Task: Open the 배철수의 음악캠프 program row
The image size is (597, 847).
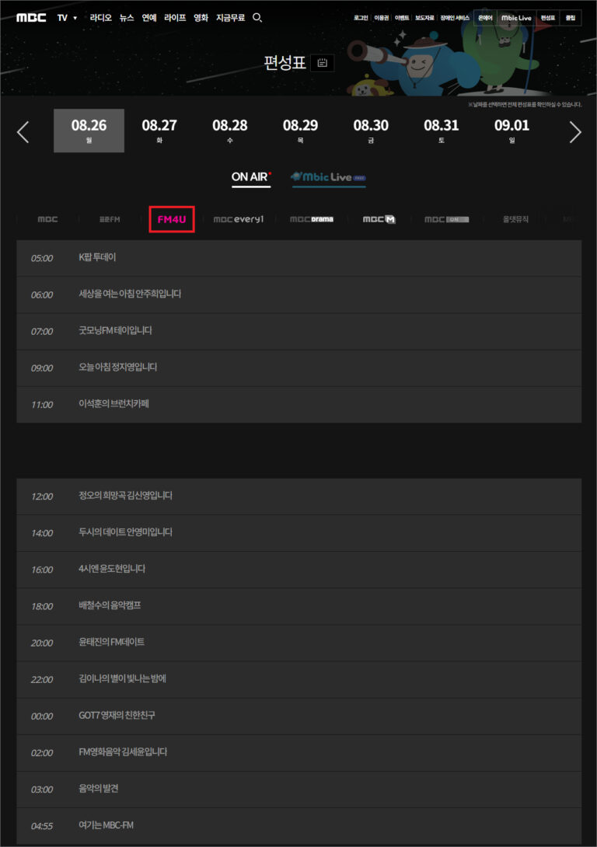Action: pos(110,605)
